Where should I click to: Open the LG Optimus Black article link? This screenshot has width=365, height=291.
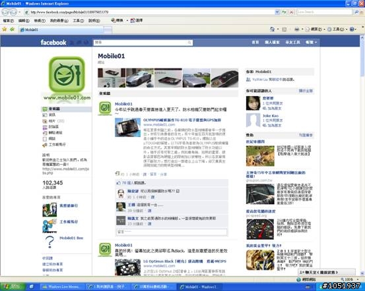(185, 261)
